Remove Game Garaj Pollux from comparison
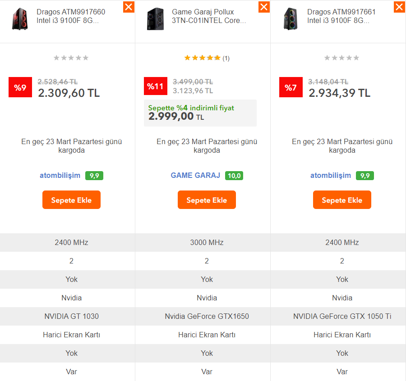 (264, 7)
